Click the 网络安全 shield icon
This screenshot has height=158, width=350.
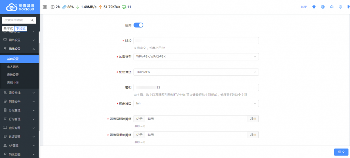pyautogui.click(x=5, y=102)
